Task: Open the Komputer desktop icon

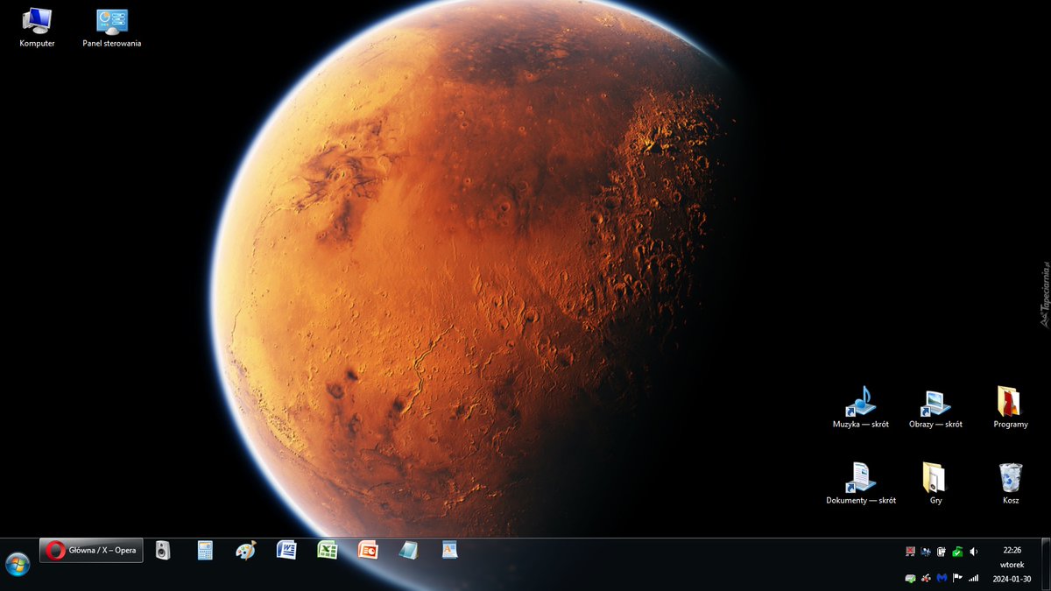Action: 37,27
